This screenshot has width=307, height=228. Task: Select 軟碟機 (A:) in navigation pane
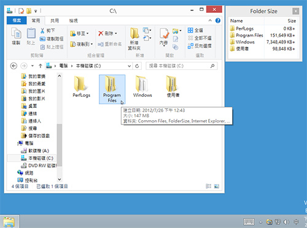click(35, 151)
